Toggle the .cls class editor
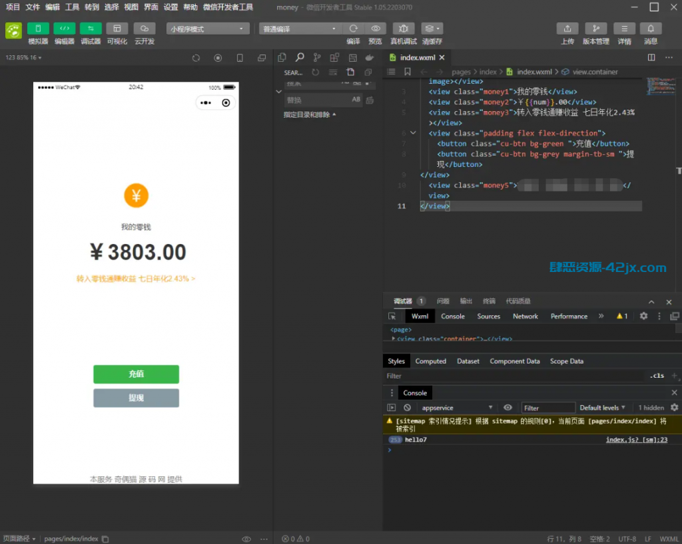This screenshot has height=544, width=682. (x=657, y=376)
